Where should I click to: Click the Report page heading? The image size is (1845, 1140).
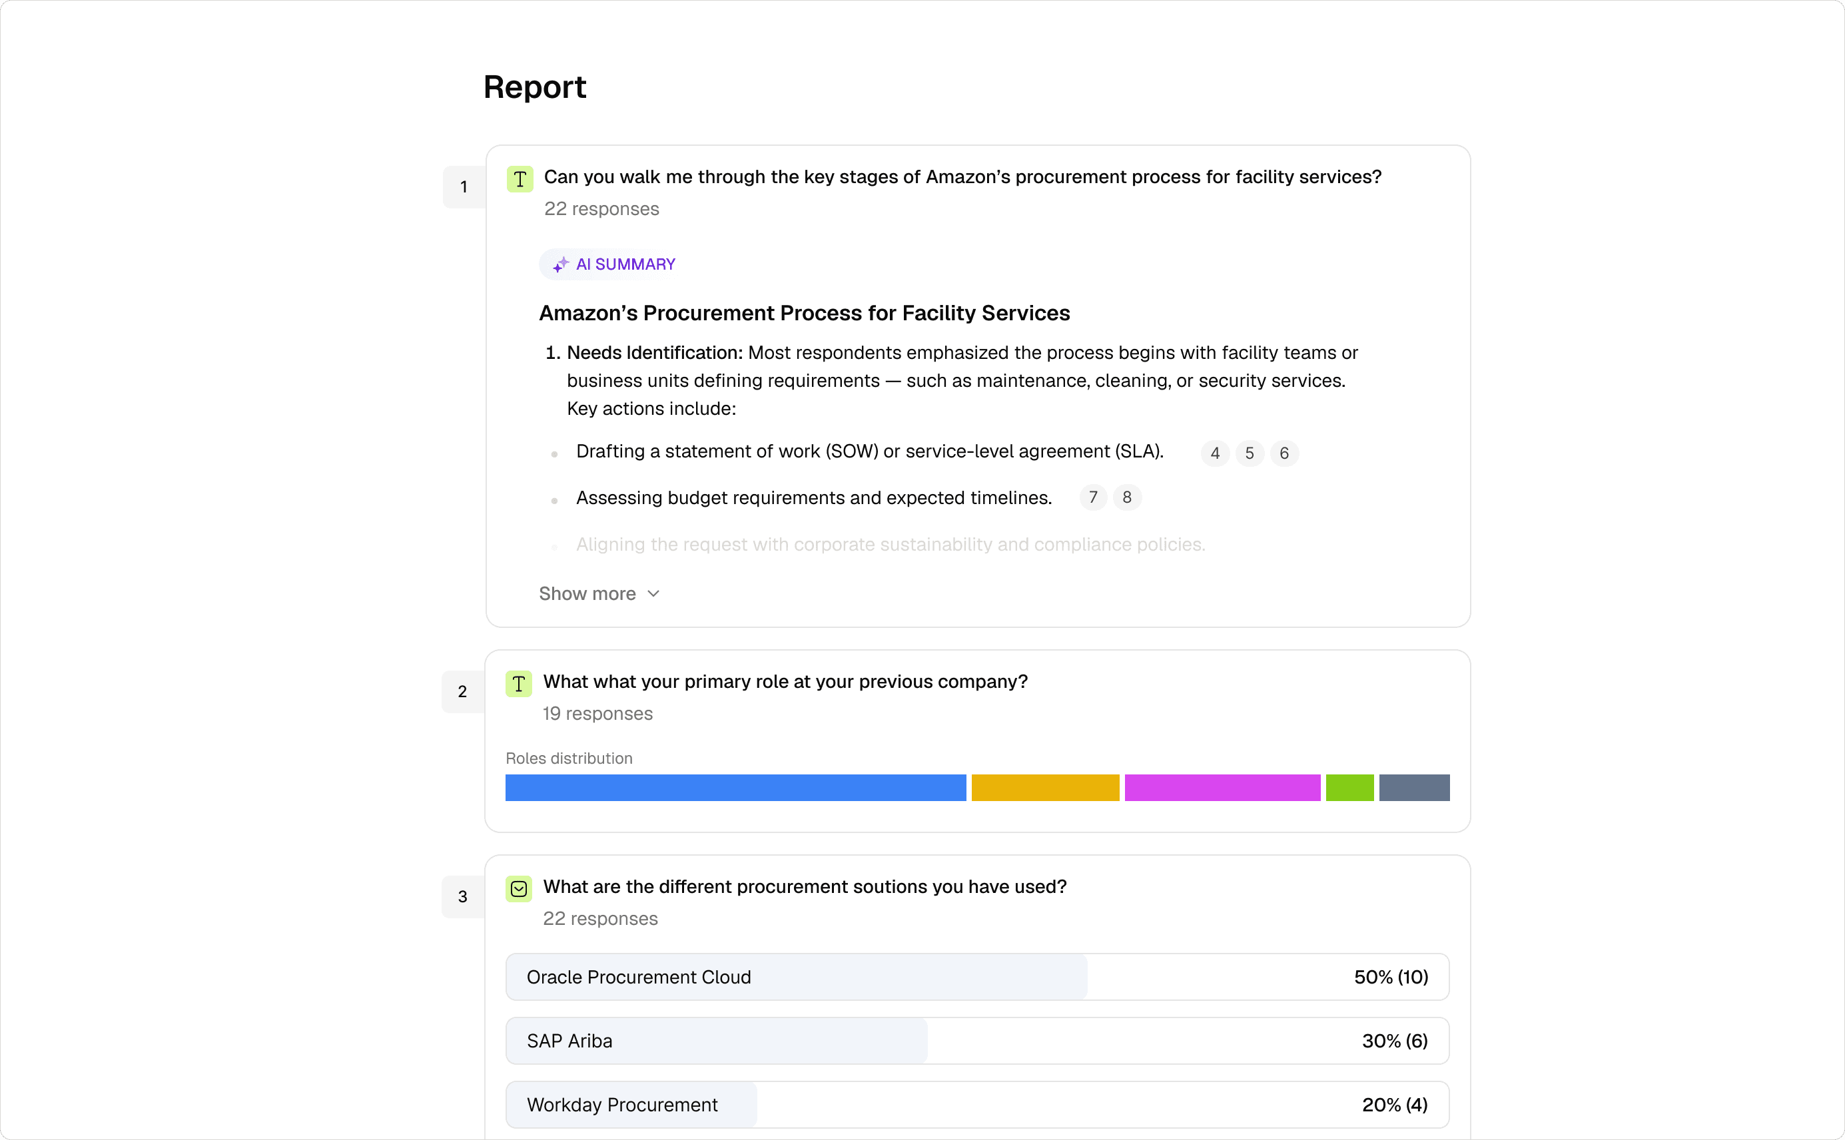click(535, 87)
